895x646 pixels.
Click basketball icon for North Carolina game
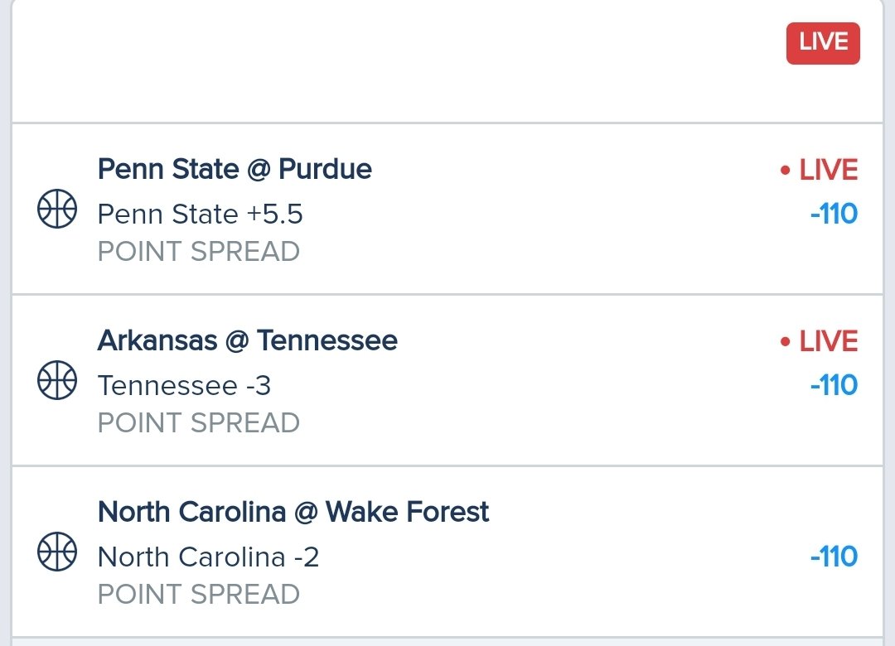pos(57,552)
